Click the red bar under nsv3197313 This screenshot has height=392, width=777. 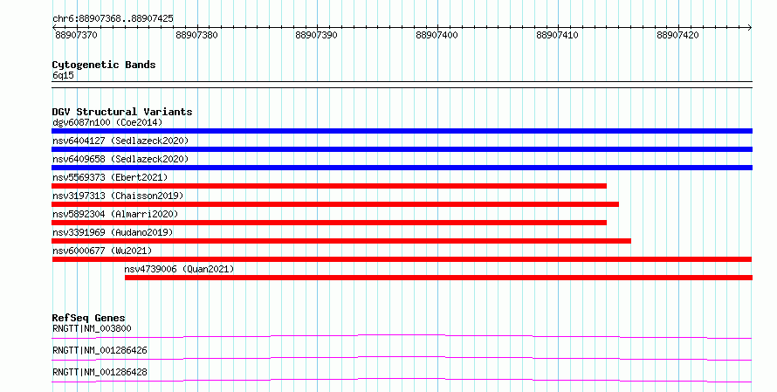[x=335, y=204]
